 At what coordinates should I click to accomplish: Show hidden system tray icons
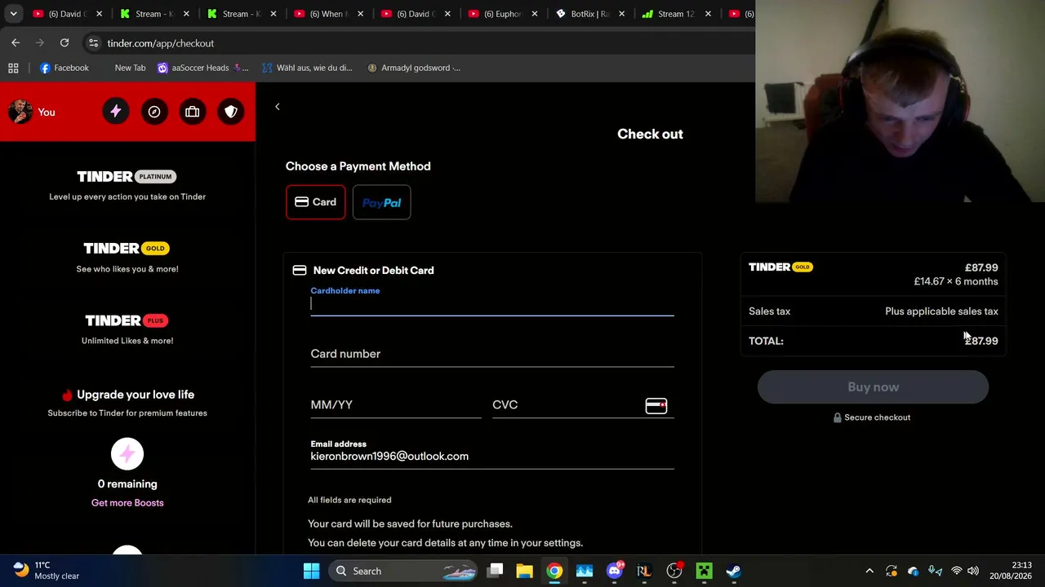click(x=869, y=571)
